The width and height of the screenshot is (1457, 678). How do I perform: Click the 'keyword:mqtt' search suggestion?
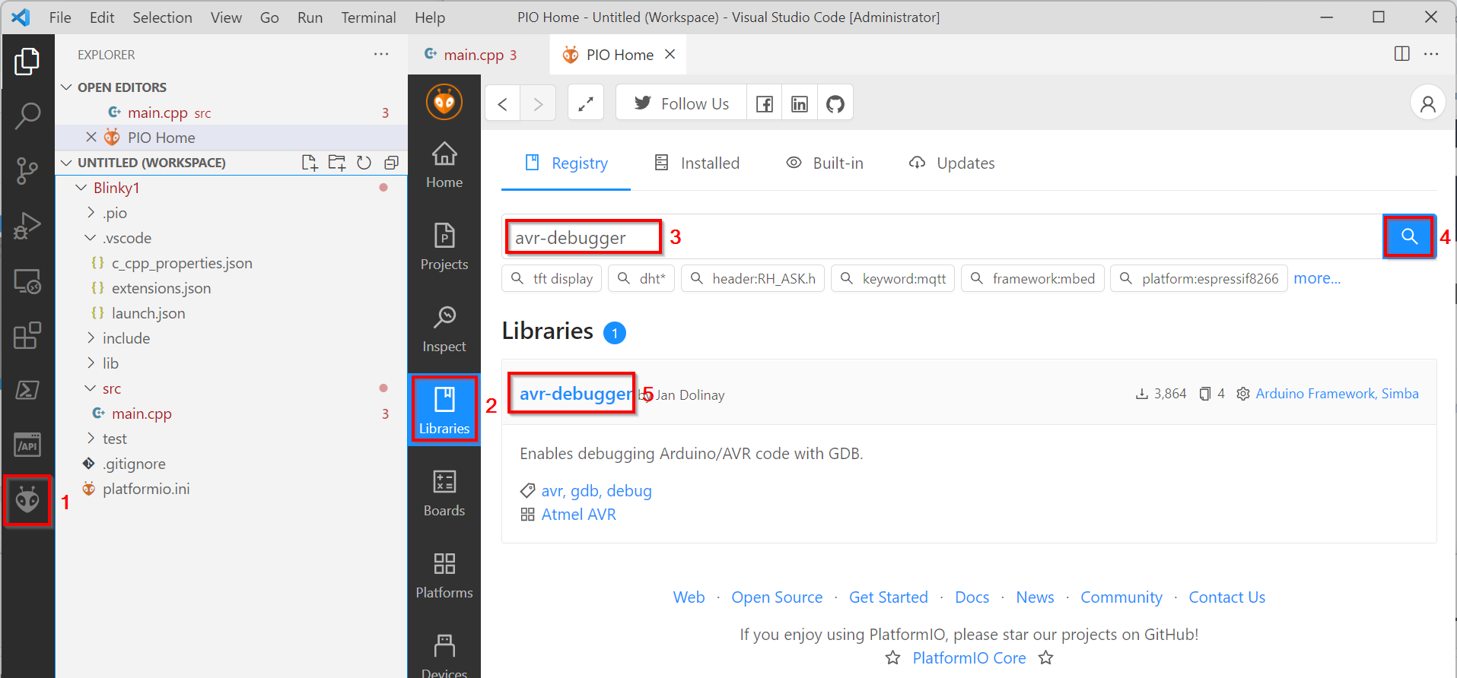click(892, 278)
